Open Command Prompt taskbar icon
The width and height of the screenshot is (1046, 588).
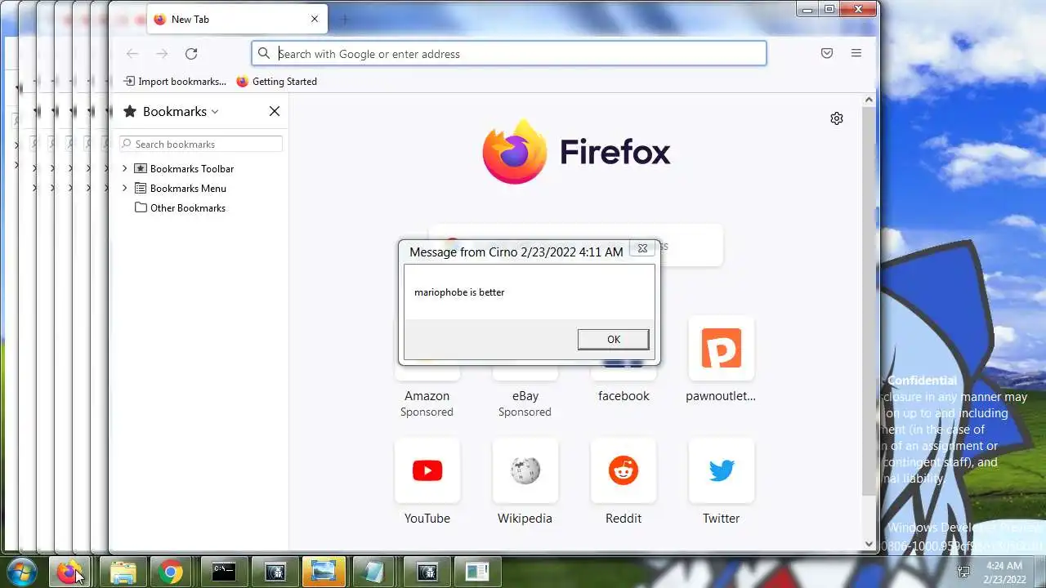225,572
